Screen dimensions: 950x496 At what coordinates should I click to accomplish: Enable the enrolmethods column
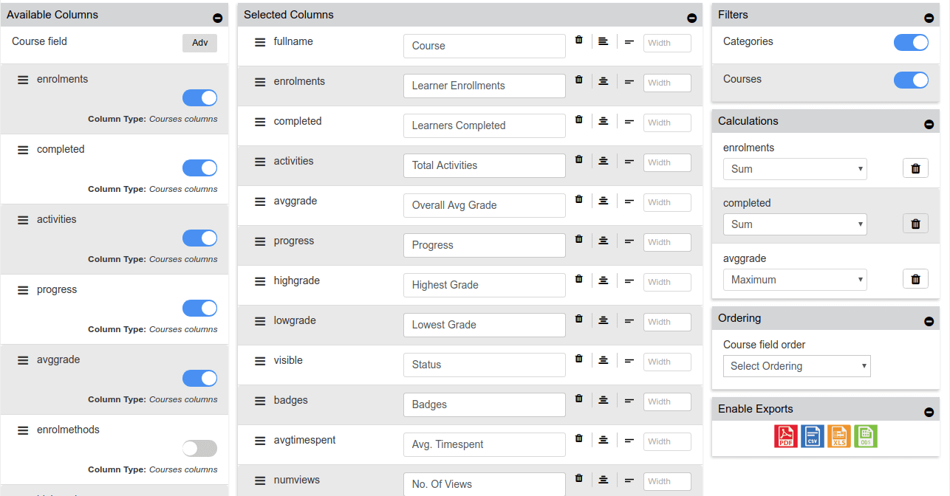199,448
